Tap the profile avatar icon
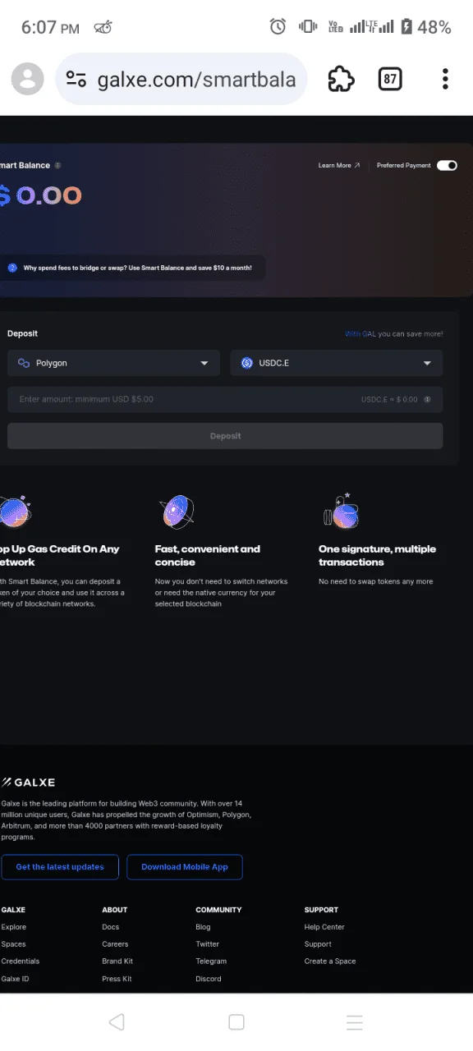This screenshot has width=473, height=1051. pos(27,79)
